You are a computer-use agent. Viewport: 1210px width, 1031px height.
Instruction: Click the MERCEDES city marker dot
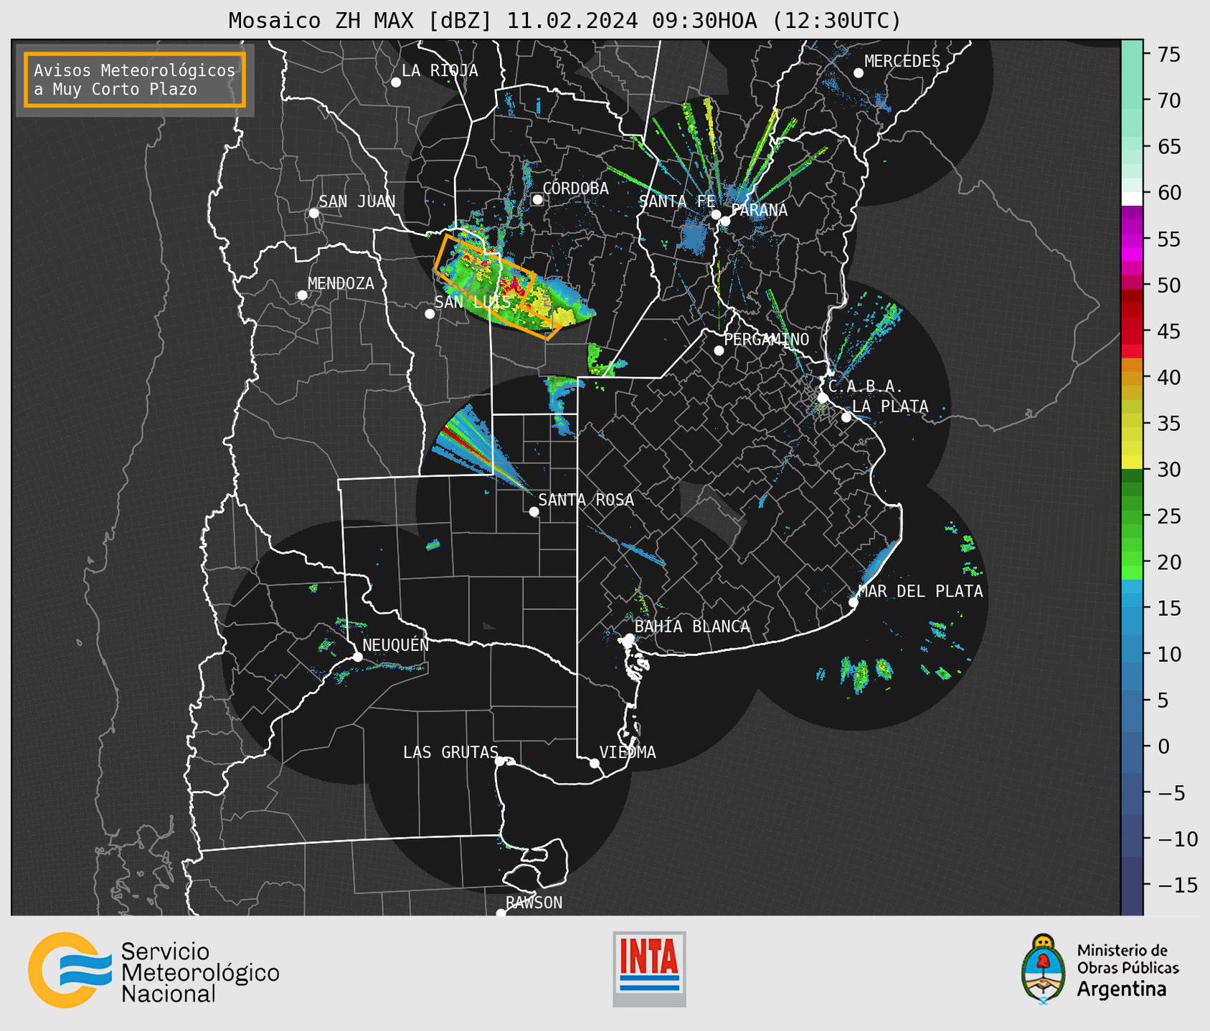click(859, 73)
